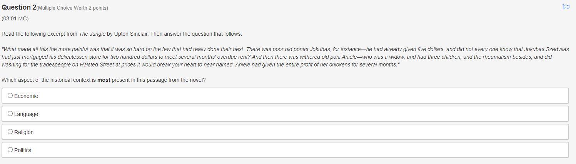
Task: Mark the Politics radio button
Action: click(x=10, y=150)
